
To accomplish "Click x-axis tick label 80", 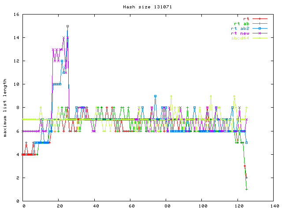I will point(167,206).
